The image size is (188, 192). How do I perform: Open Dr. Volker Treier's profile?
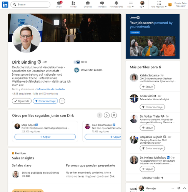tap(150, 116)
